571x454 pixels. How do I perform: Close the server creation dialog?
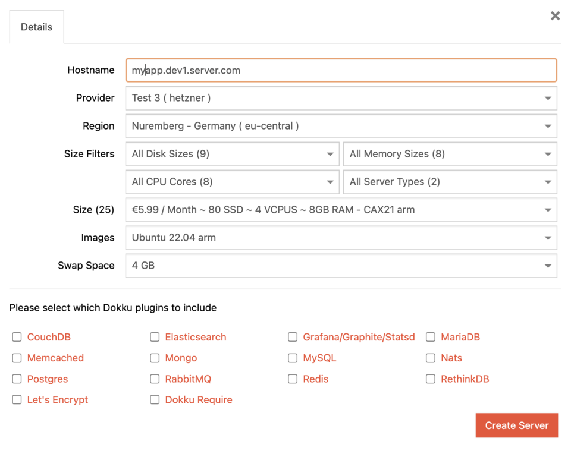tap(555, 15)
